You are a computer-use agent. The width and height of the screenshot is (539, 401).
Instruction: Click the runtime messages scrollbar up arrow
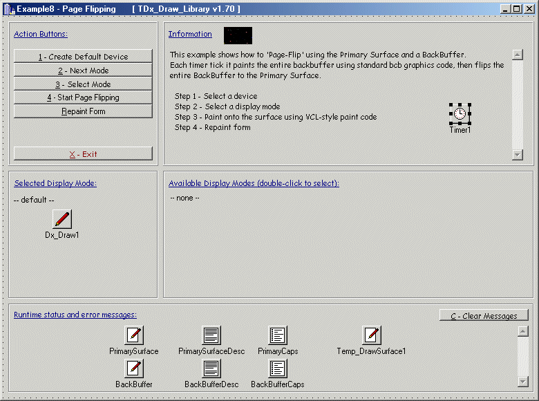tap(522, 331)
